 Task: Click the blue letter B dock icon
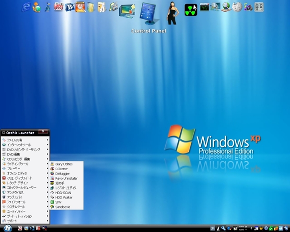point(70,7)
